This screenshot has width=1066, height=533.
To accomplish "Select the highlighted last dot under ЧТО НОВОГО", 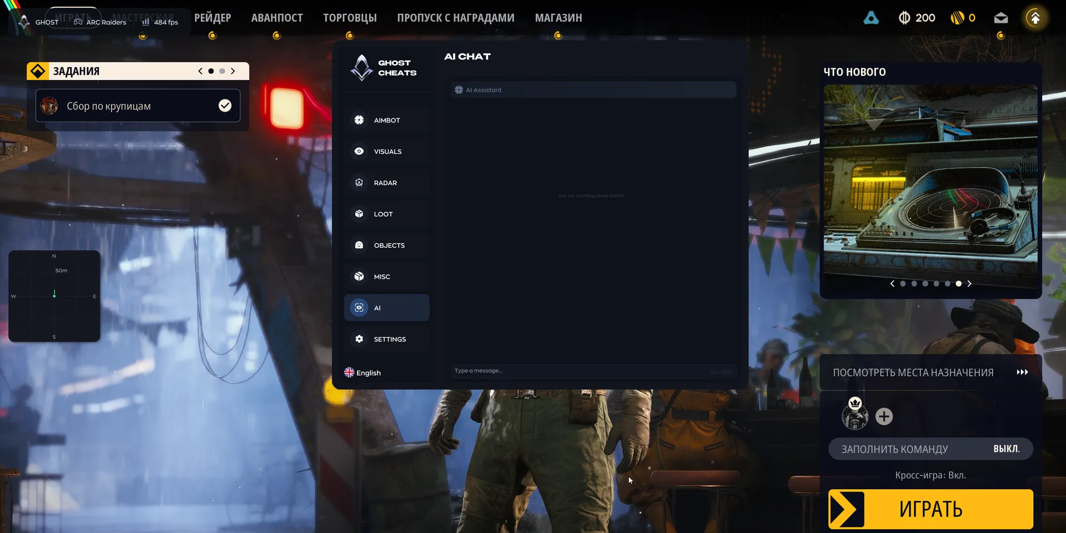I will pyautogui.click(x=958, y=283).
